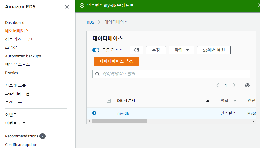
Task: Open the 작업 dropdown menu
Action: [181, 50]
